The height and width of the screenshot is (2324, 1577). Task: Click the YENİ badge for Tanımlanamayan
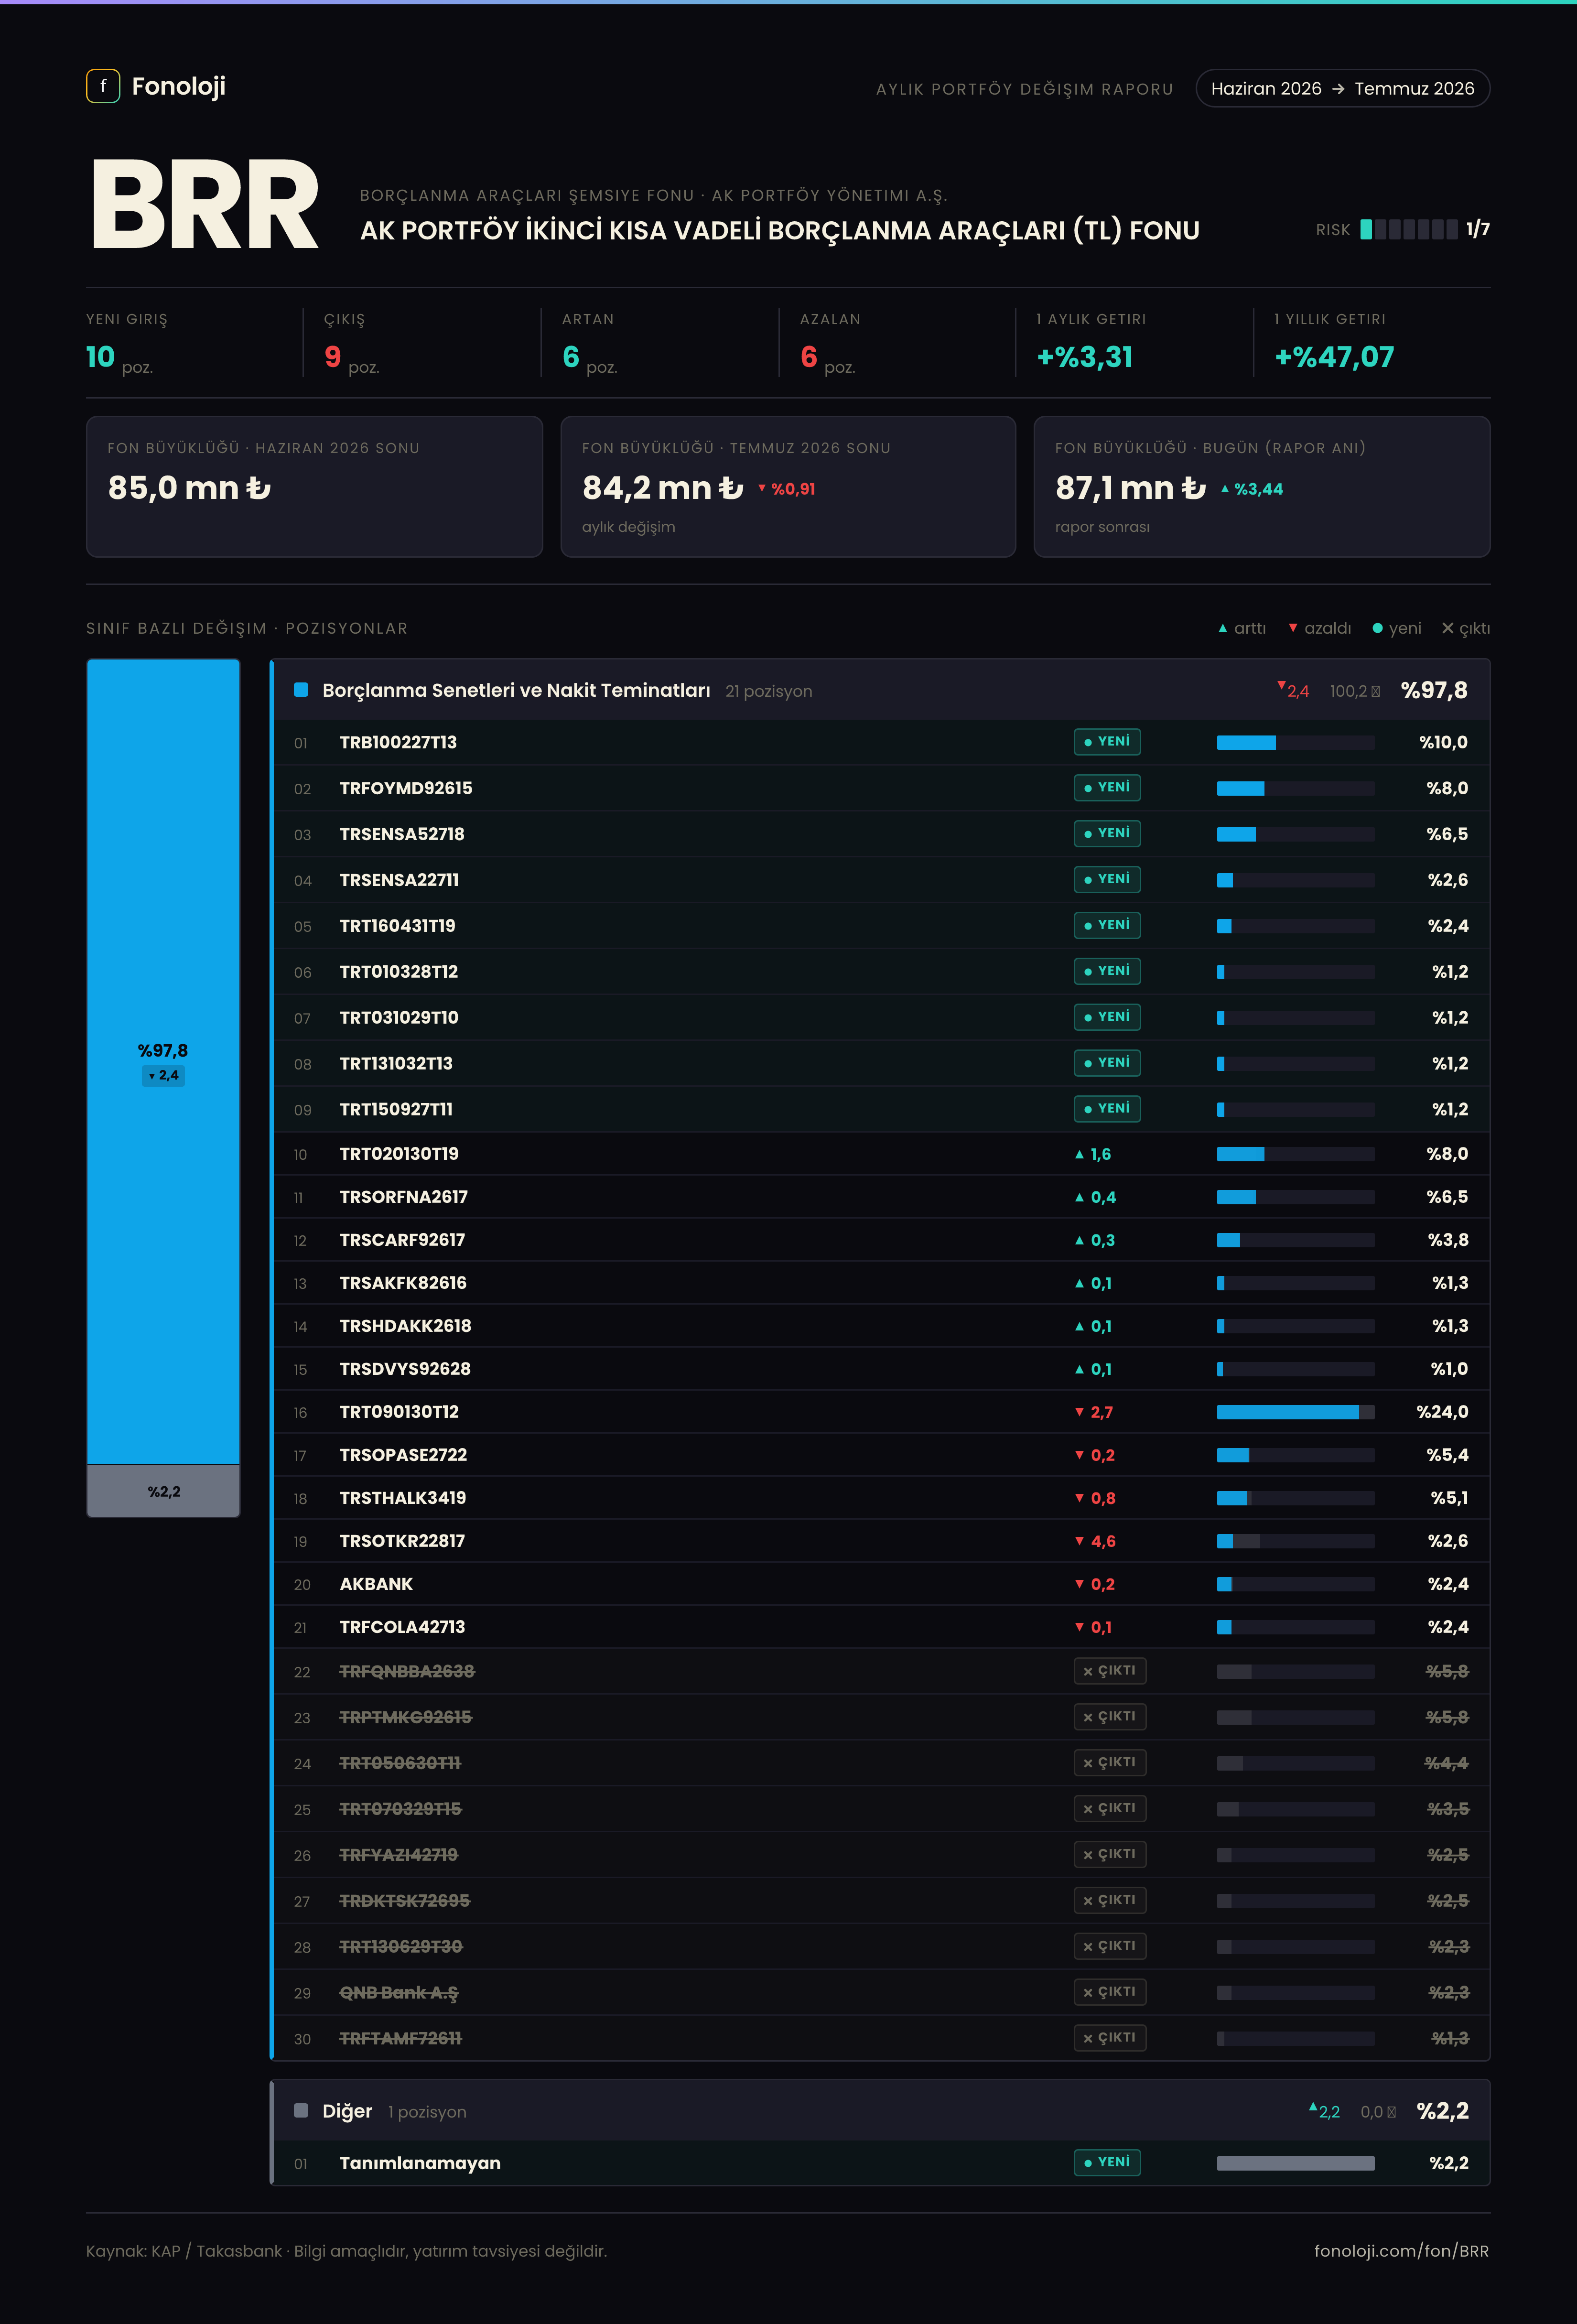(x=1107, y=2163)
